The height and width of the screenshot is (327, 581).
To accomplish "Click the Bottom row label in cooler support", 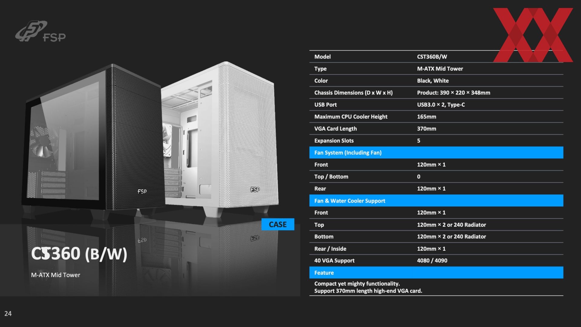I will [323, 236].
